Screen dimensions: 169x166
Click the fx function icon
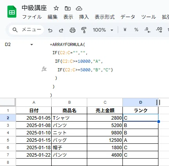coord(44,69)
